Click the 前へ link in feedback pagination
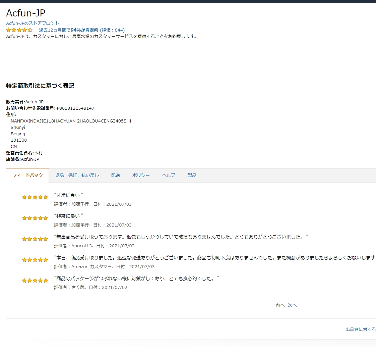The image size is (376, 347). [x=280, y=305]
